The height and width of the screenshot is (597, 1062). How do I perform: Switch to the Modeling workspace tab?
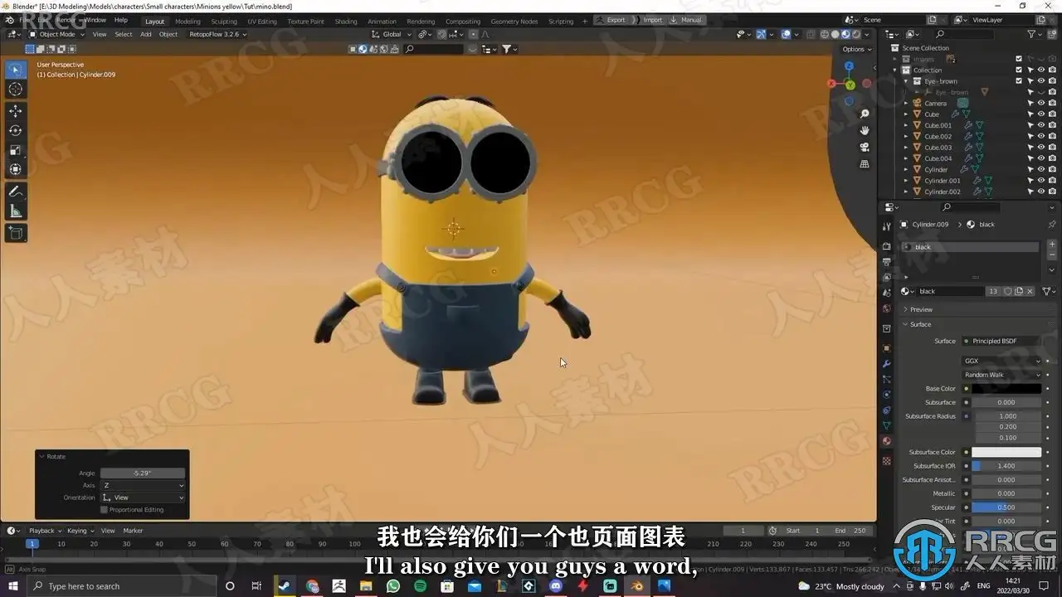pos(188,22)
